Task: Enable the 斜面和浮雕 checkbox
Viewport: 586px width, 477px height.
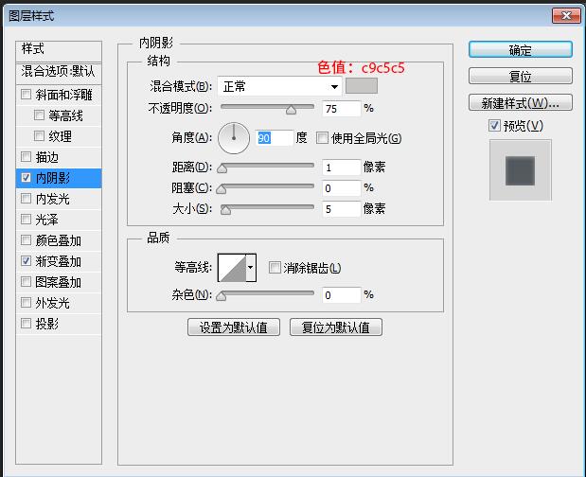Action: 26,94
